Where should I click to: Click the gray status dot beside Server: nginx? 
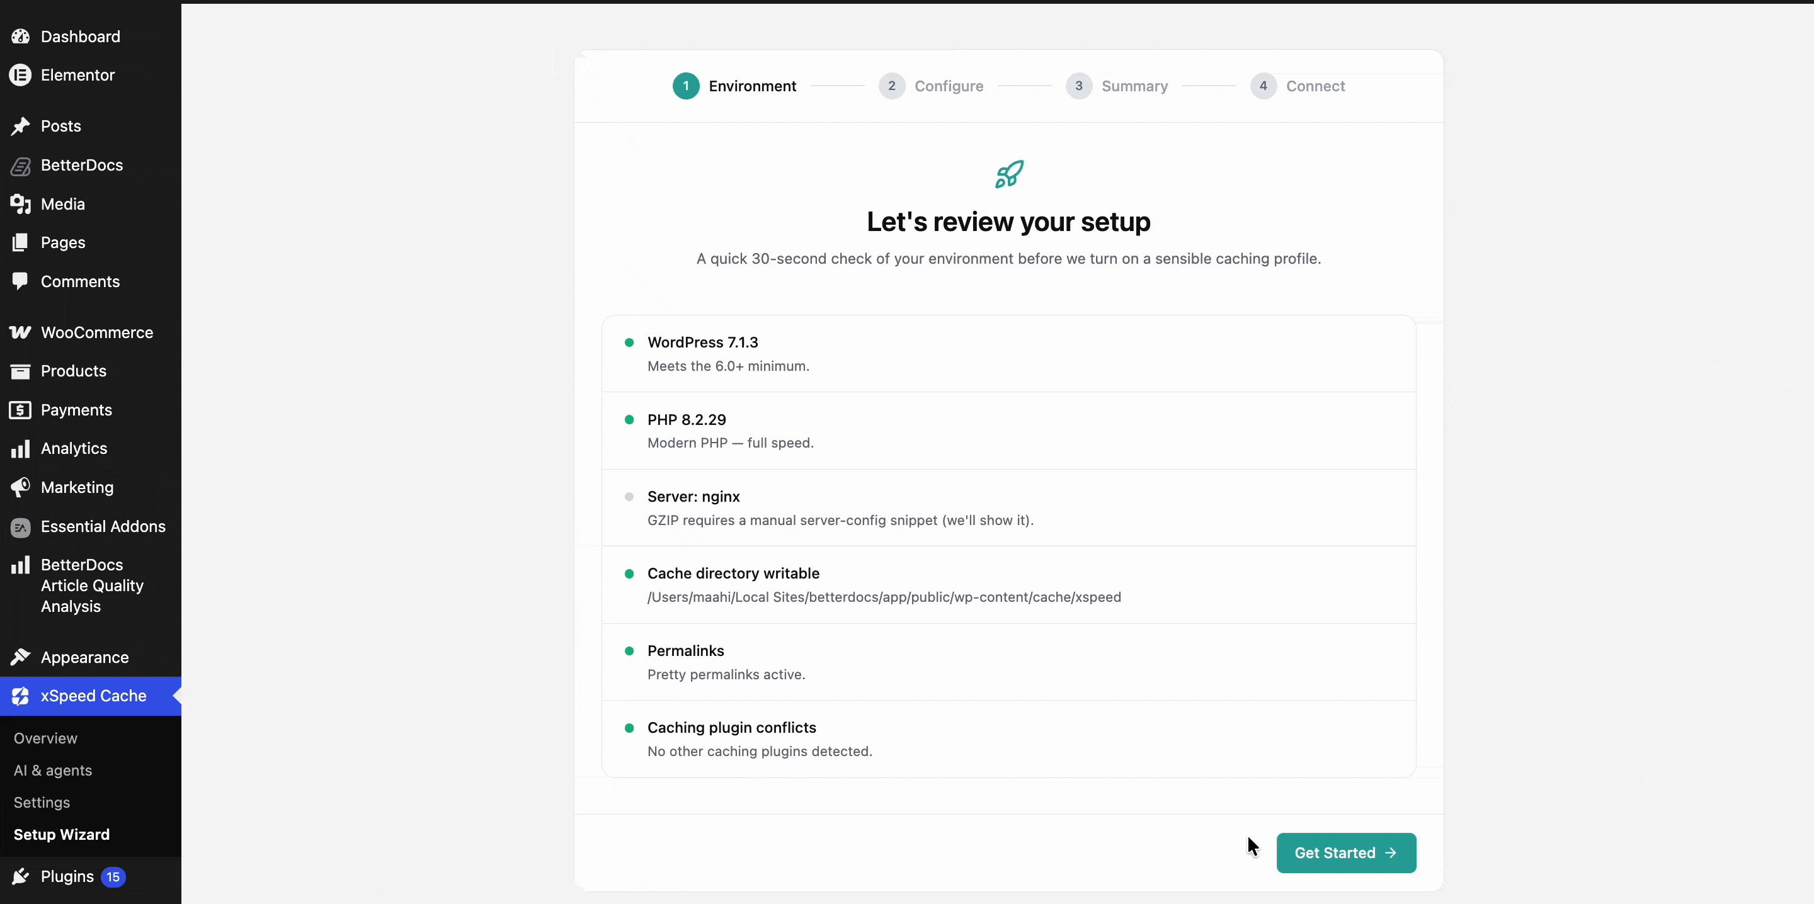click(629, 496)
